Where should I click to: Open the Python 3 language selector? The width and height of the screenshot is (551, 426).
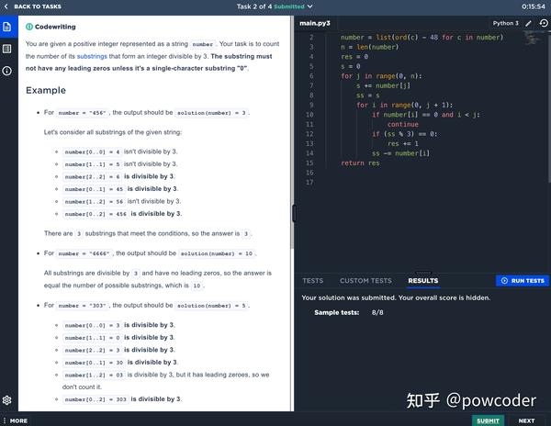[x=505, y=23]
